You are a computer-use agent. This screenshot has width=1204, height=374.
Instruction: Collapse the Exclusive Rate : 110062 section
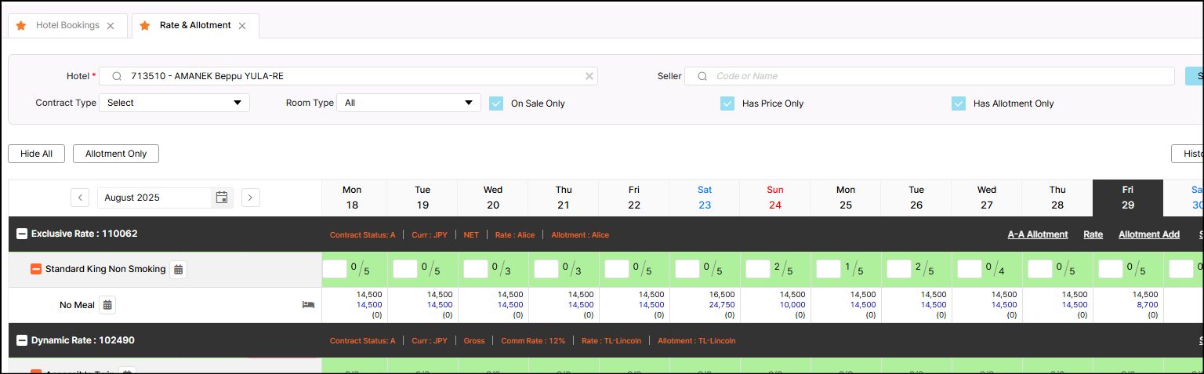(x=22, y=234)
